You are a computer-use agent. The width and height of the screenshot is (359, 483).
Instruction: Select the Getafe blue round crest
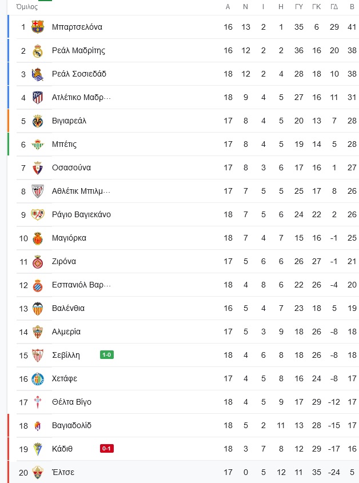click(38, 378)
